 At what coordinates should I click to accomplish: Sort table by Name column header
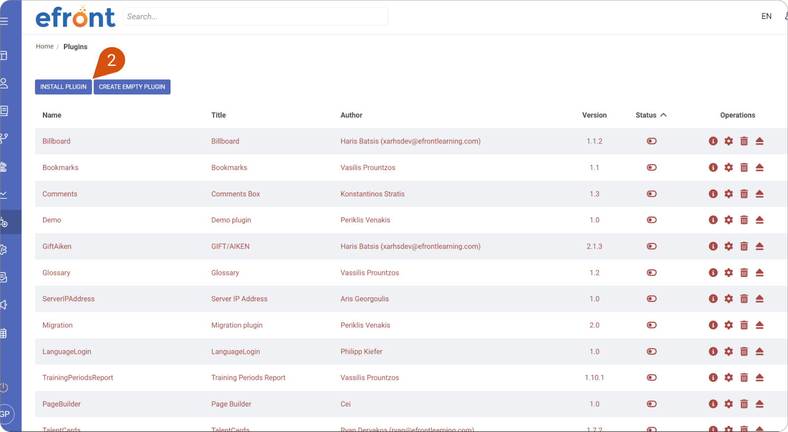pos(52,115)
